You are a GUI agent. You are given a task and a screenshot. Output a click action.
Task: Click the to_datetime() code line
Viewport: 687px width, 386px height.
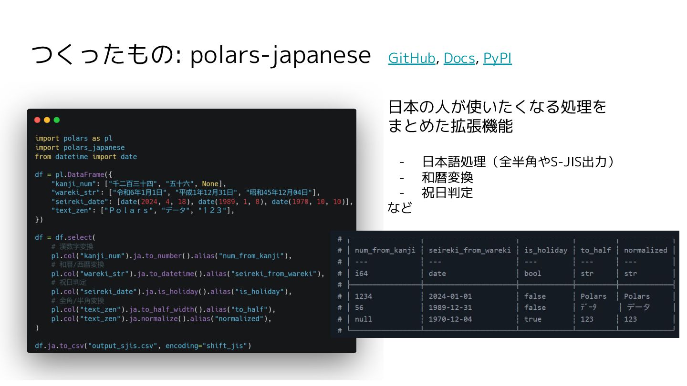pos(187,274)
